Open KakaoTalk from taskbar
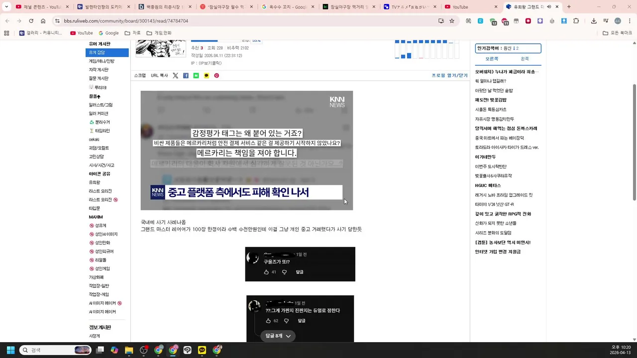The width and height of the screenshot is (637, 358). [202, 350]
